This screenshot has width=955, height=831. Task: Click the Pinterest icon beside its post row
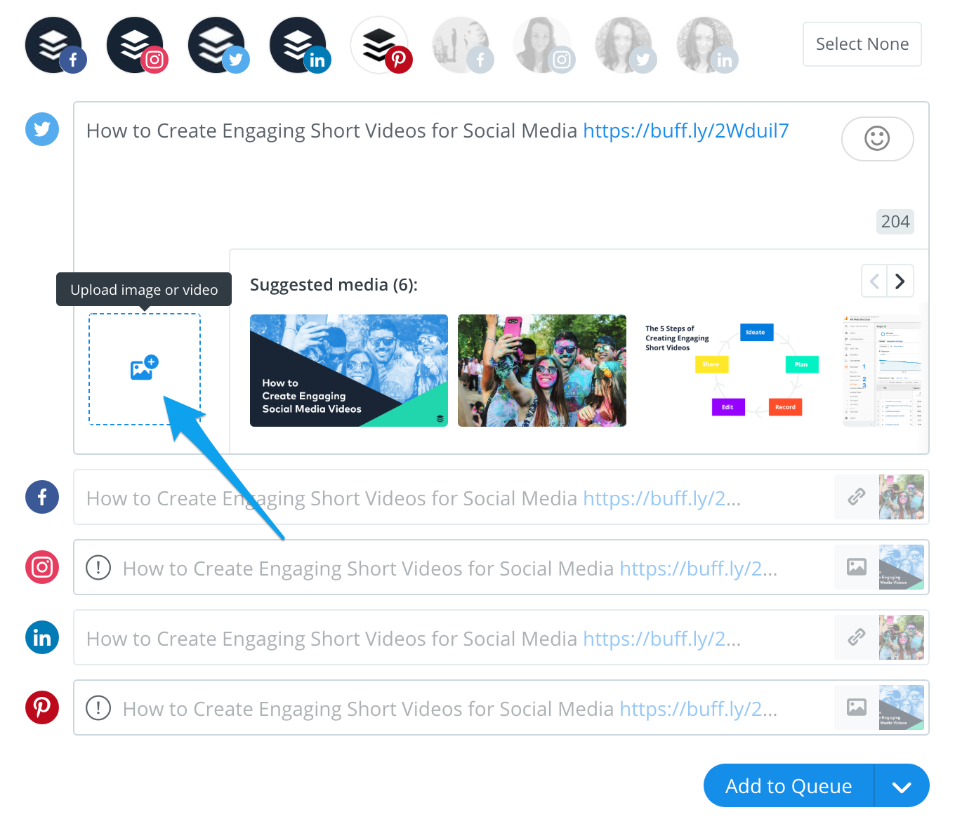pyautogui.click(x=42, y=707)
